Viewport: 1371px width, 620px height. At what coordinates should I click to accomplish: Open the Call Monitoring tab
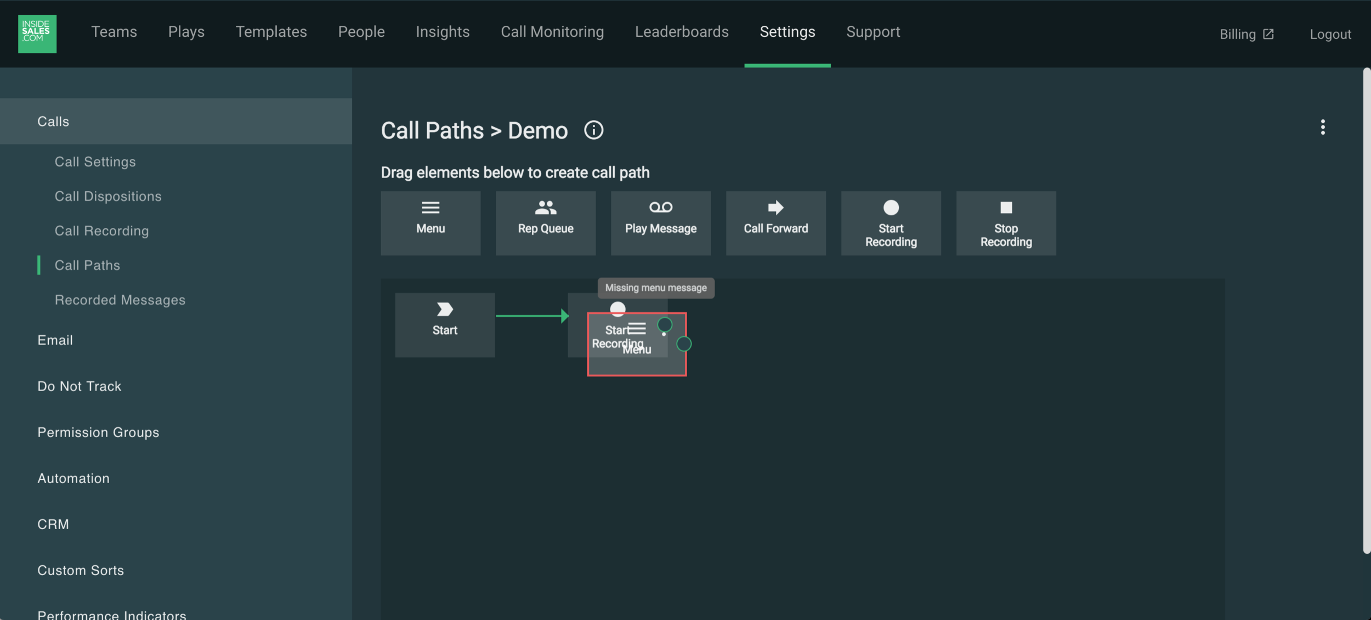pos(552,32)
